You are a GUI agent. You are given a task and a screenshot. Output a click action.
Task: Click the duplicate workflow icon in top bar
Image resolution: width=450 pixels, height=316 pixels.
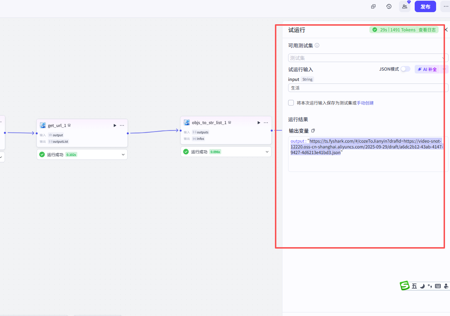point(373,6)
